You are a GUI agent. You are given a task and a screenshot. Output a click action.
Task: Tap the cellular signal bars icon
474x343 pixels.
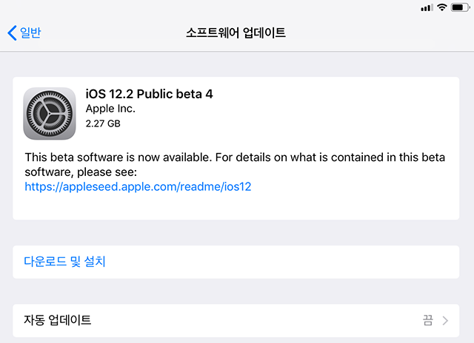coord(427,8)
